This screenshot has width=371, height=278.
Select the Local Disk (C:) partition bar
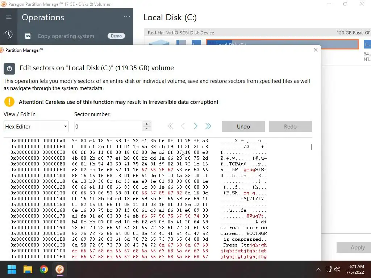tap(282, 44)
